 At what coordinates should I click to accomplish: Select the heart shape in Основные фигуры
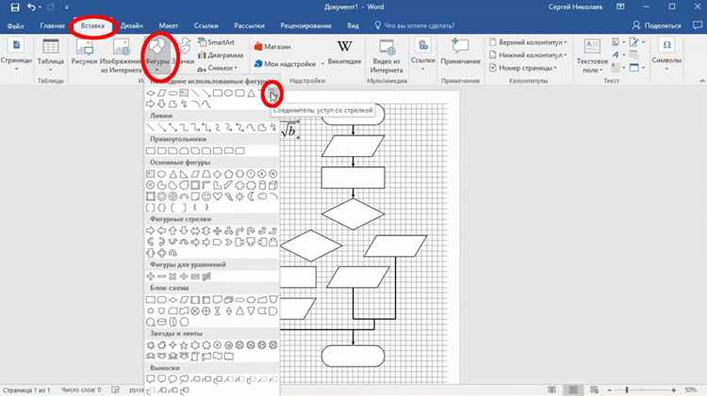[x=218, y=197]
